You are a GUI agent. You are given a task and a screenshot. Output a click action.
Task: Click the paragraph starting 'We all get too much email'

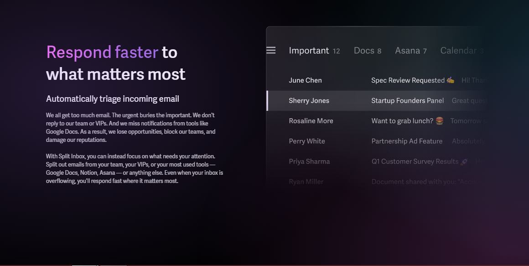click(130, 127)
